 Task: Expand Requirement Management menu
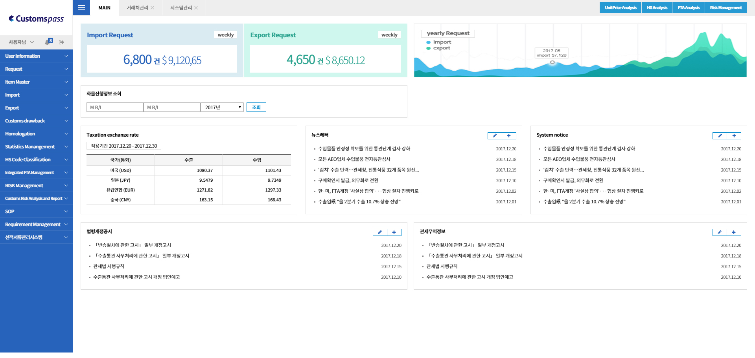36,225
